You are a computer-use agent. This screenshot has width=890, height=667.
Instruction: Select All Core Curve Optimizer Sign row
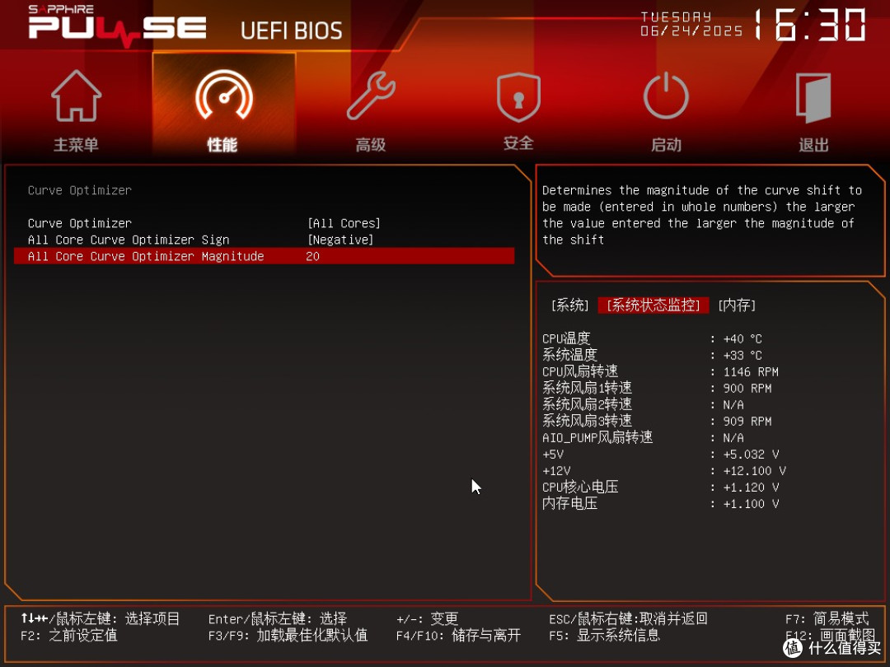click(264, 240)
